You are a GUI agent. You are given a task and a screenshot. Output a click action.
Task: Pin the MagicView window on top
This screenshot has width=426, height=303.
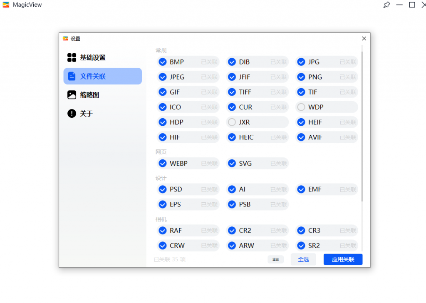[x=386, y=5]
